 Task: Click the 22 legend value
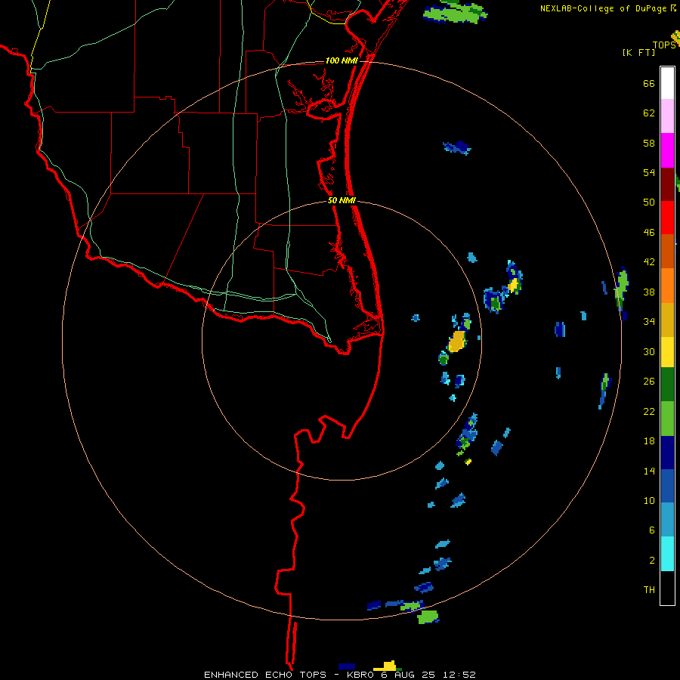pos(649,411)
